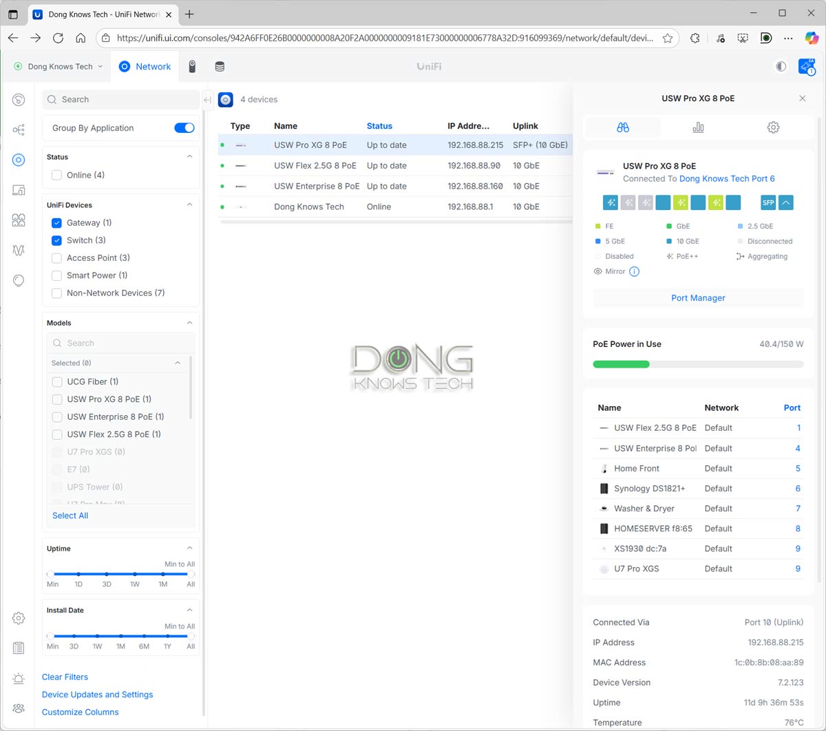Open the Port Manager button

698,298
